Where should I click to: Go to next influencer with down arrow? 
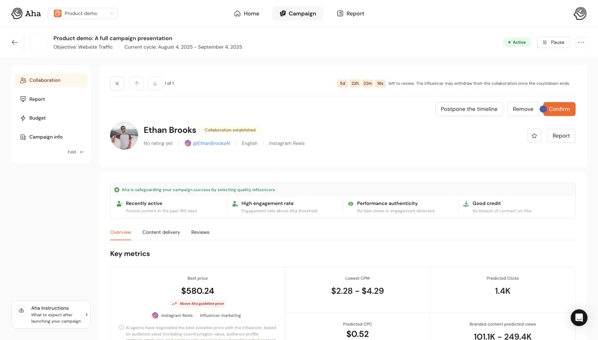[x=155, y=84]
